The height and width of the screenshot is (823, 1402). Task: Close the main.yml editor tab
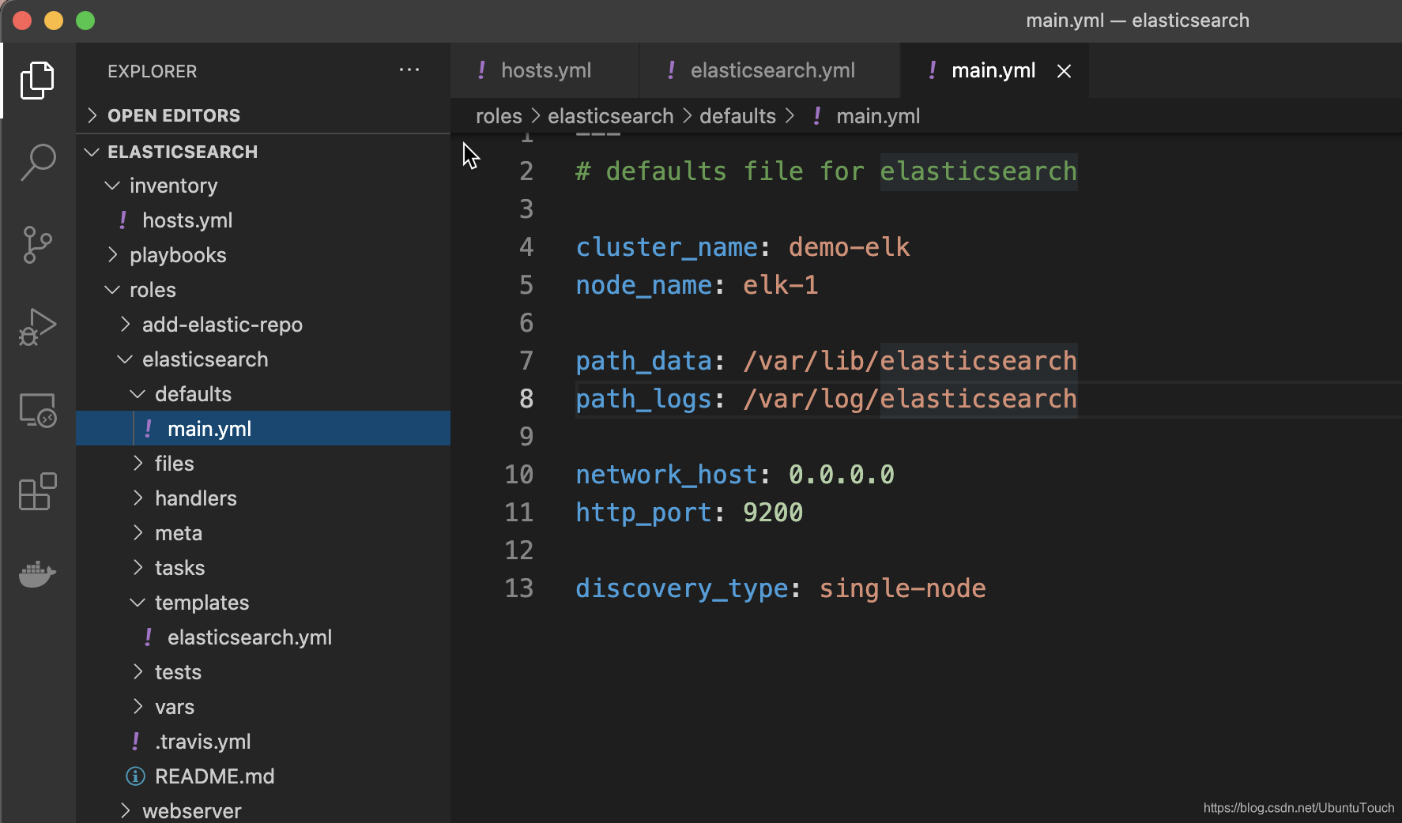(x=1065, y=71)
